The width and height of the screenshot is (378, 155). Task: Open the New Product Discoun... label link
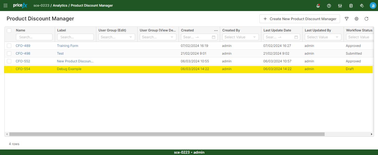tap(75, 61)
